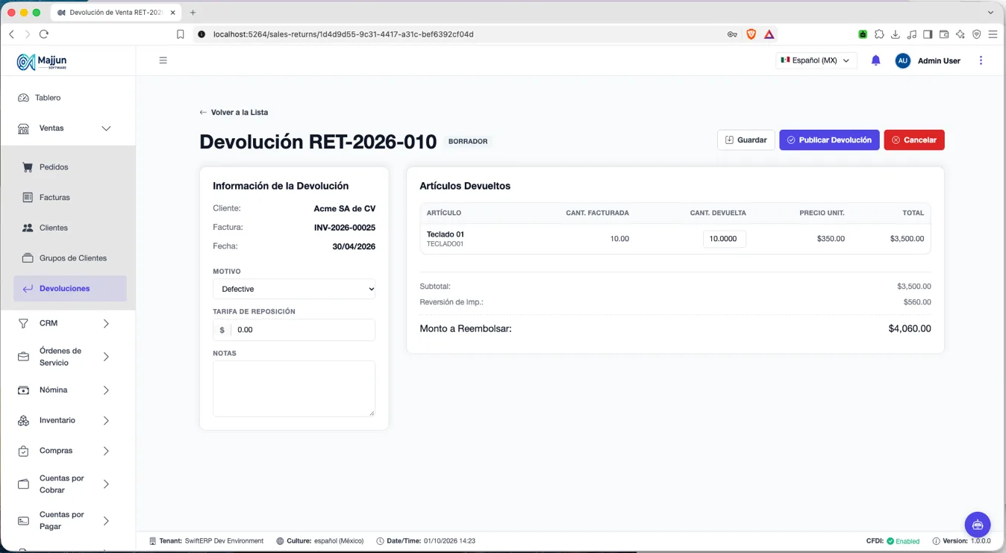Open the Motivo dropdown showing Defective

point(294,289)
